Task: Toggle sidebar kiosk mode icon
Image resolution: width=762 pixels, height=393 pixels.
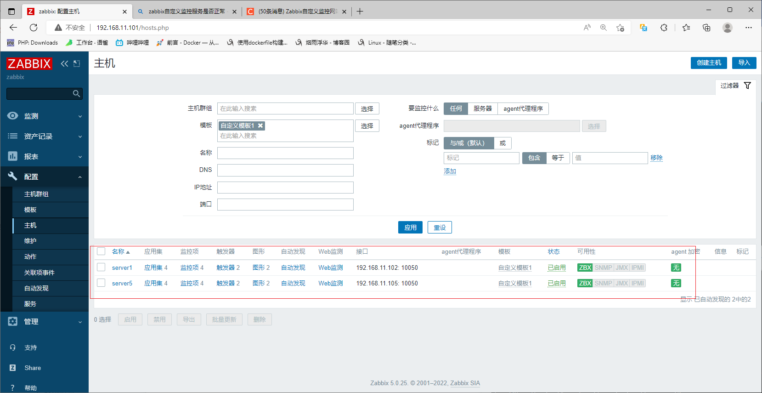Action: tap(77, 63)
